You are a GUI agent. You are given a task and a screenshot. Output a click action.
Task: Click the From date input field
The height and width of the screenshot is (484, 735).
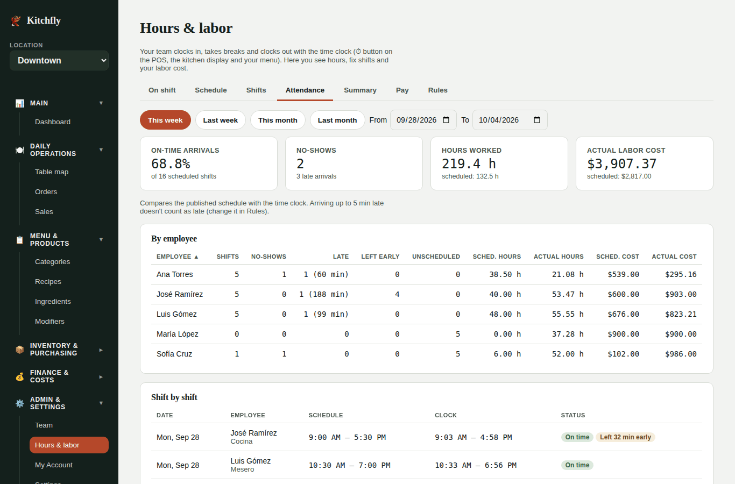pyautogui.click(x=423, y=120)
